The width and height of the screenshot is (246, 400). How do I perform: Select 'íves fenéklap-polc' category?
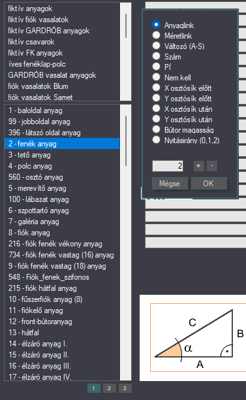tap(62, 64)
